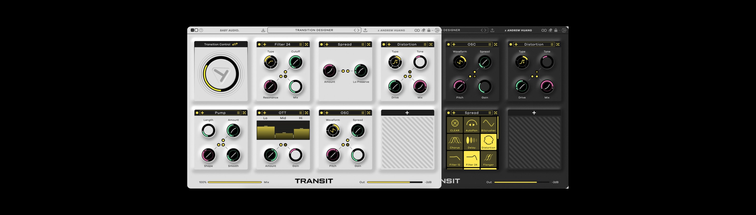Toggle light window Distortion module power dot

tap(384, 45)
